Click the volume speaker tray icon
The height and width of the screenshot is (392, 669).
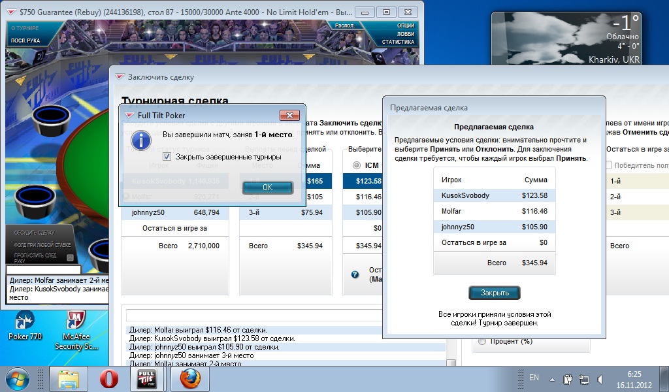[x=600, y=379]
